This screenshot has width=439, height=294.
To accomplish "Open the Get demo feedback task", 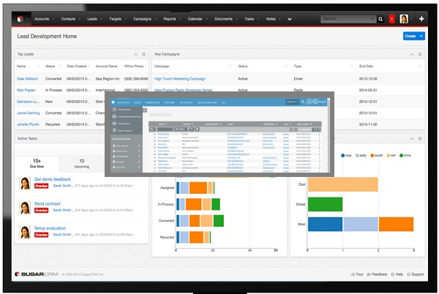I will click(x=53, y=179).
